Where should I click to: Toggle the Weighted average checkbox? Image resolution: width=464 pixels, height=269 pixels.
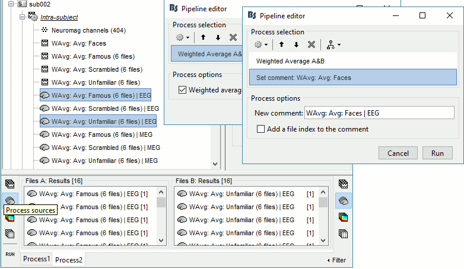[182, 90]
